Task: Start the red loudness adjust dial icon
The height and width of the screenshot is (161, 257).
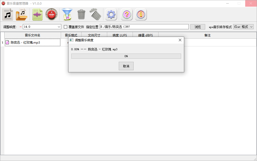Action: (x=52, y=14)
